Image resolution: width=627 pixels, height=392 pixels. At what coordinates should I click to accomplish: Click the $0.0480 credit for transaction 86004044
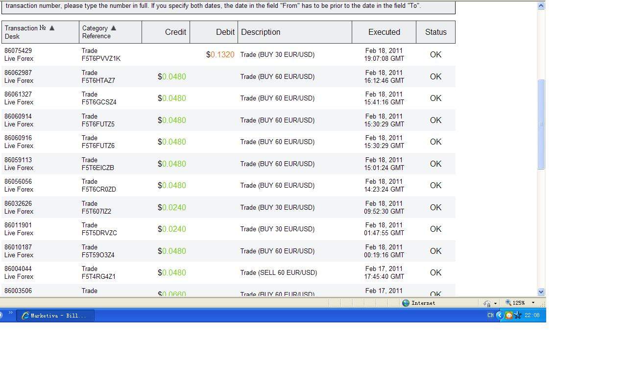172,272
